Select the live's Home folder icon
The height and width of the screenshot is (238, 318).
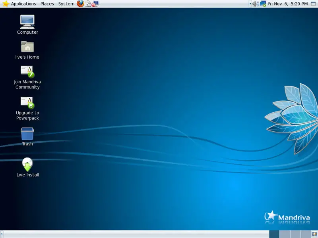point(27,47)
